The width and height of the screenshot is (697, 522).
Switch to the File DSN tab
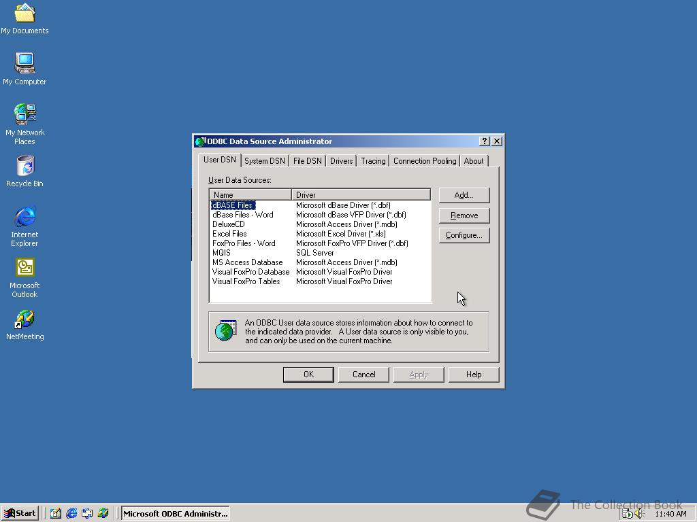307,160
